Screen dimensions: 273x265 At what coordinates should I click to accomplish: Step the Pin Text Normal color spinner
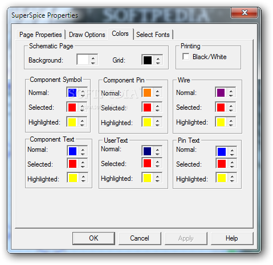coord(232,152)
